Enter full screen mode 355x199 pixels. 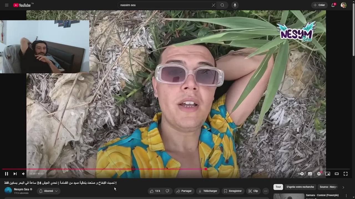pos(346,174)
